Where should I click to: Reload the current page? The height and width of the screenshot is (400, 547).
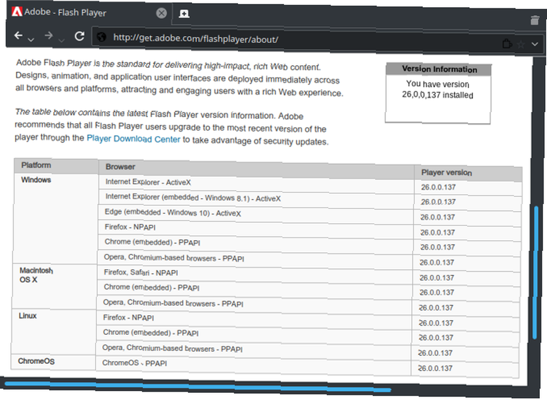point(79,36)
